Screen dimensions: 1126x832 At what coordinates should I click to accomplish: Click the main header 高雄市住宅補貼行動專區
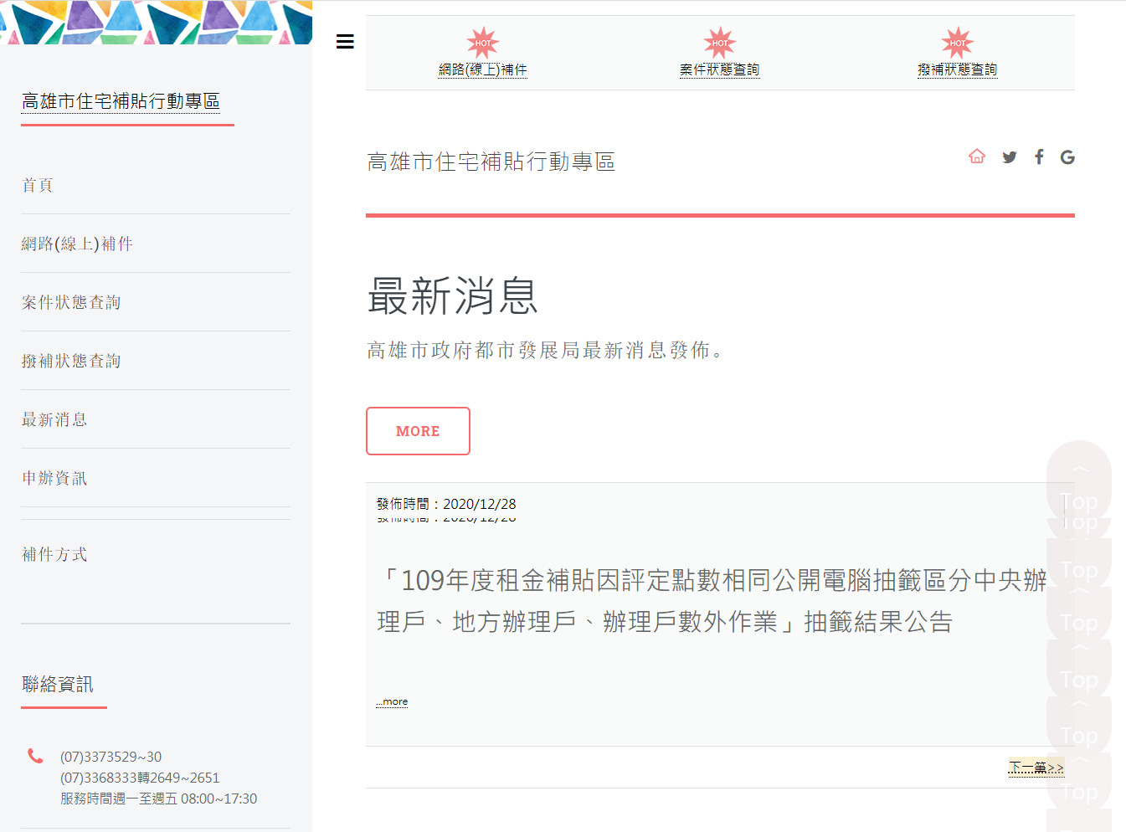point(491,162)
